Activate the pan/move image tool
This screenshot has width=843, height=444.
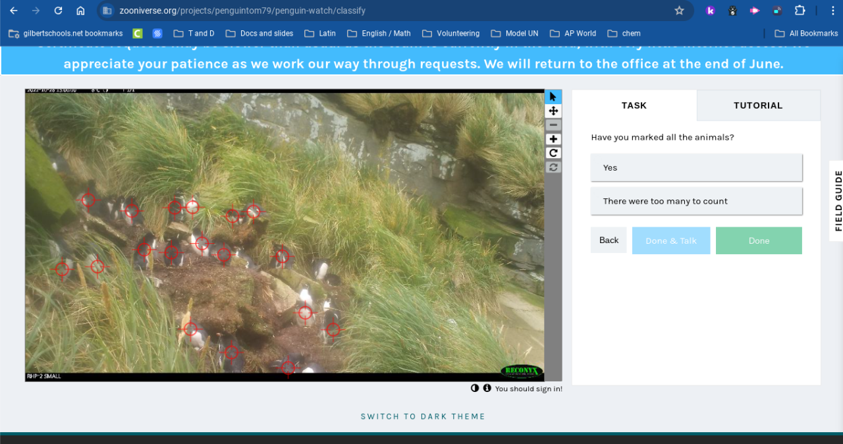pyautogui.click(x=553, y=111)
